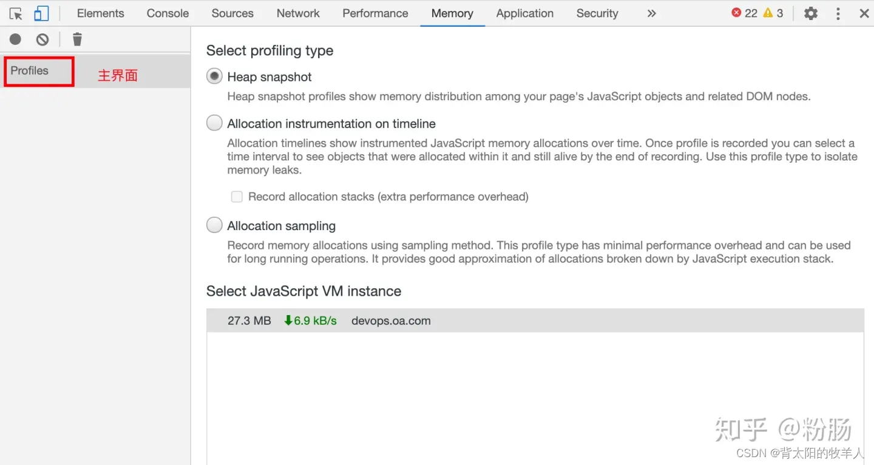Toggle the device toolbar icon
The height and width of the screenshot is (465, 874).
click(x=41, y=13)
